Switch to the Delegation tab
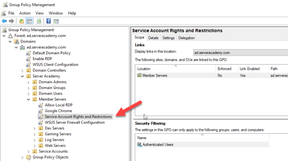This screenshot has height=161, width=288. point(186,38)
